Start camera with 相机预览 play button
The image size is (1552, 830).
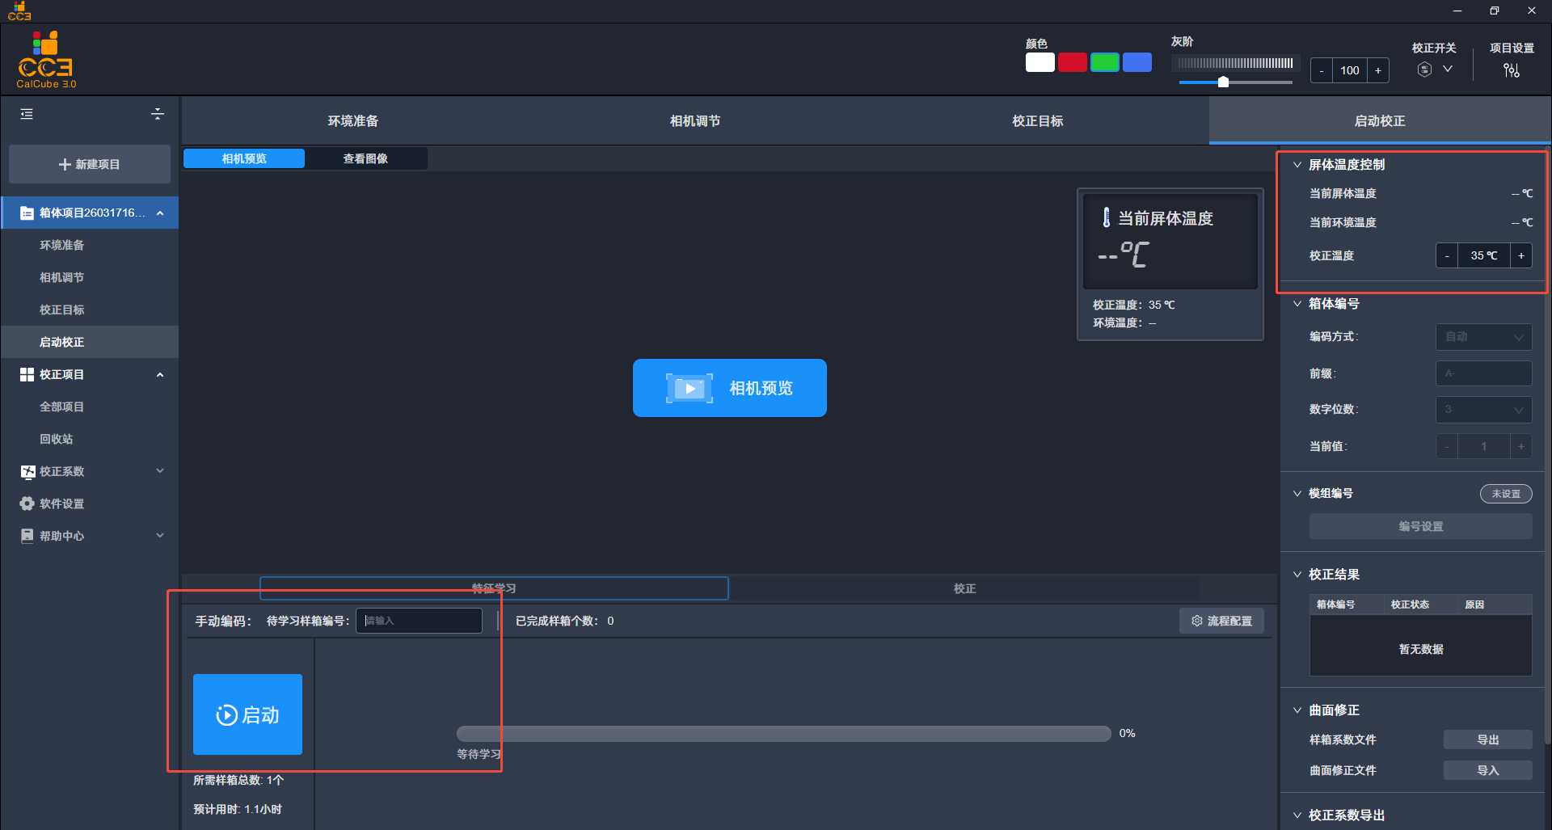(729, 388)
